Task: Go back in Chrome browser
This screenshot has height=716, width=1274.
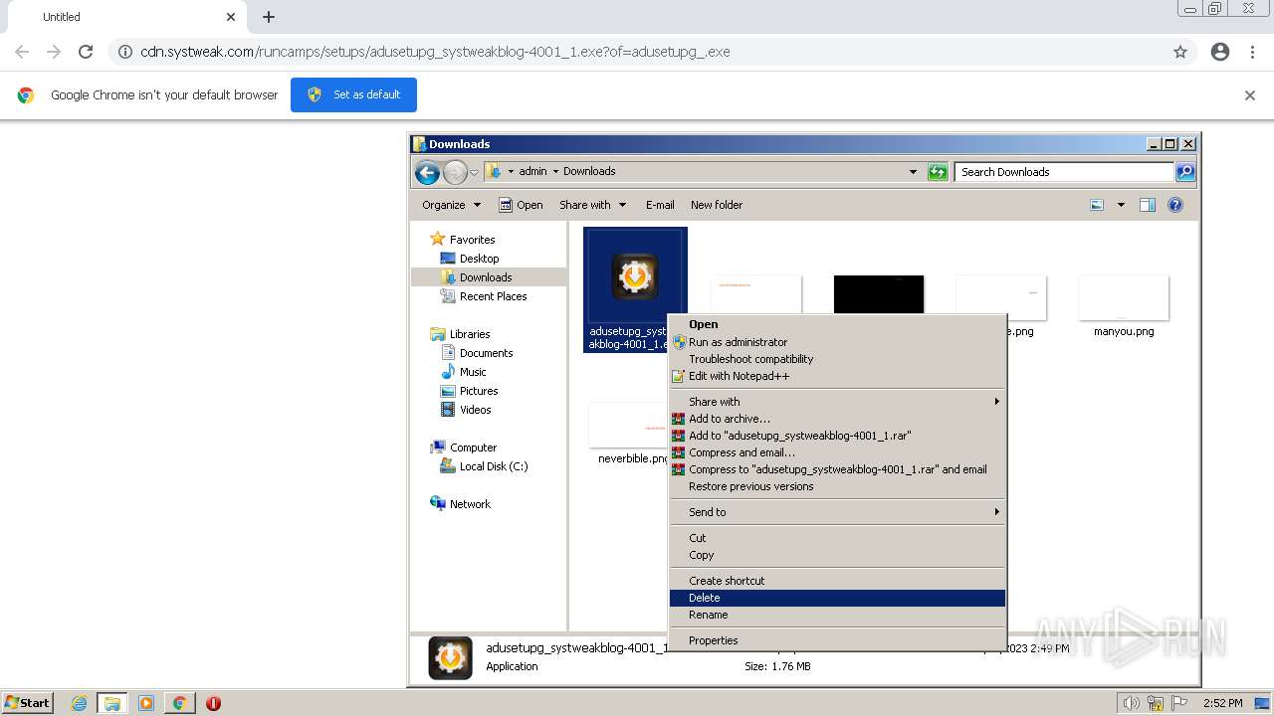Action: tap(22, 52)
